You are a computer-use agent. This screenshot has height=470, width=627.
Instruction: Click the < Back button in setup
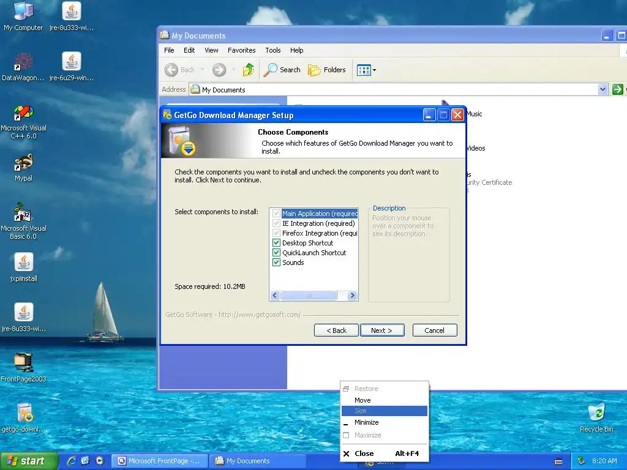click(336, 330)
